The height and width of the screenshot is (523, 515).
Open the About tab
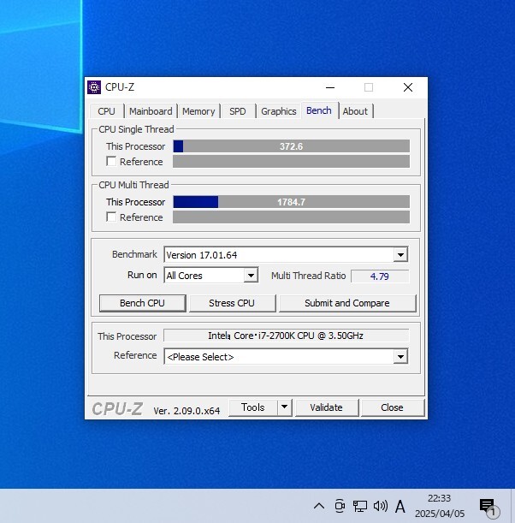355,111
